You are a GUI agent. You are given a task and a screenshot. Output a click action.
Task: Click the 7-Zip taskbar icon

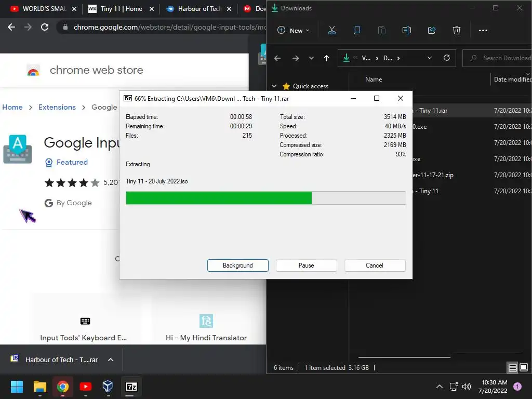(x=131, y=387)
